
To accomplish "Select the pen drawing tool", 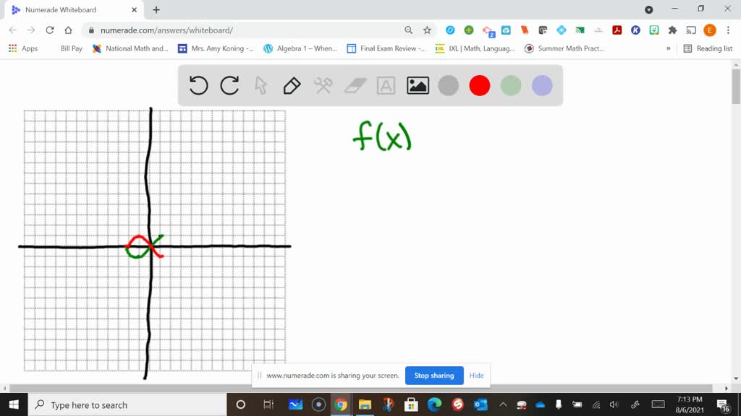I will 290,85.
